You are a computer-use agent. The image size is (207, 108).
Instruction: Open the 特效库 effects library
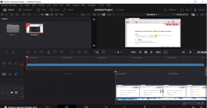68,10
